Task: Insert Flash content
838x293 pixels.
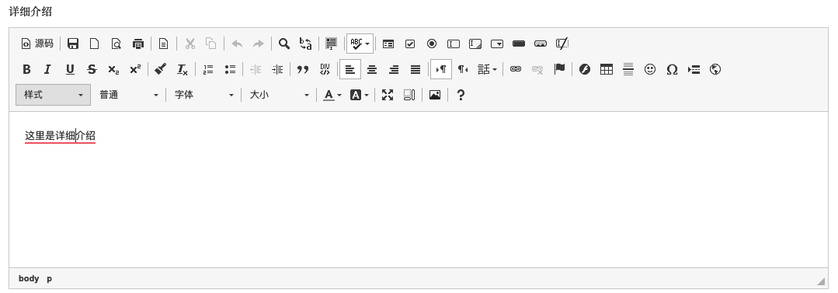Action: pyautogui.click(x=585, y=69)
